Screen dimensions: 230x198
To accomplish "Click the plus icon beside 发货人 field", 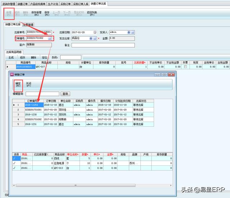I will coord(128,32).
